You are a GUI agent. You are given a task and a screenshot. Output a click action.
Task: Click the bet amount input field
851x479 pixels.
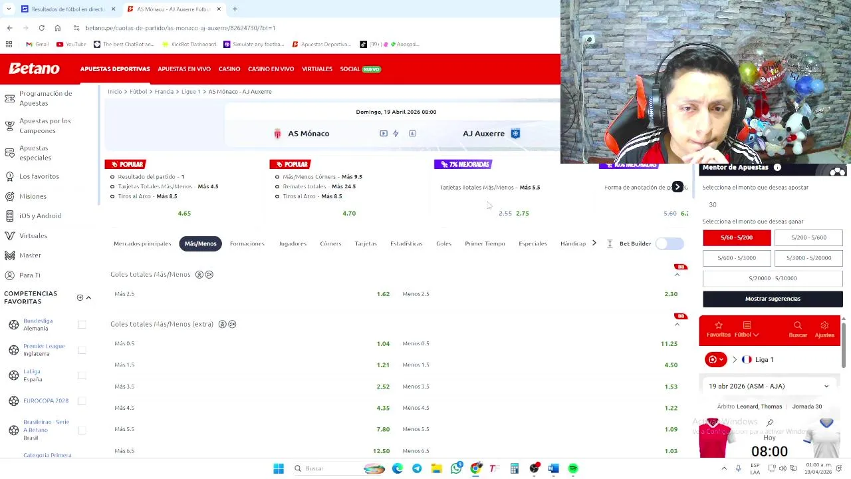773,205
